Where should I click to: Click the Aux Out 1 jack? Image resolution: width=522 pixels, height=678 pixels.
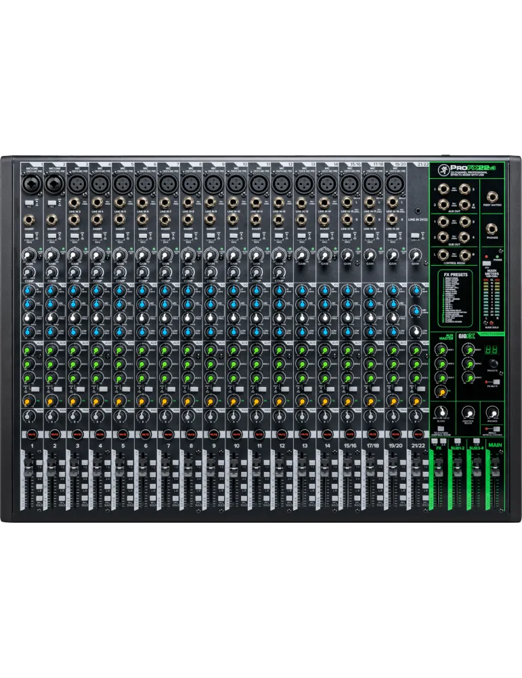click(x=443, y=189)
